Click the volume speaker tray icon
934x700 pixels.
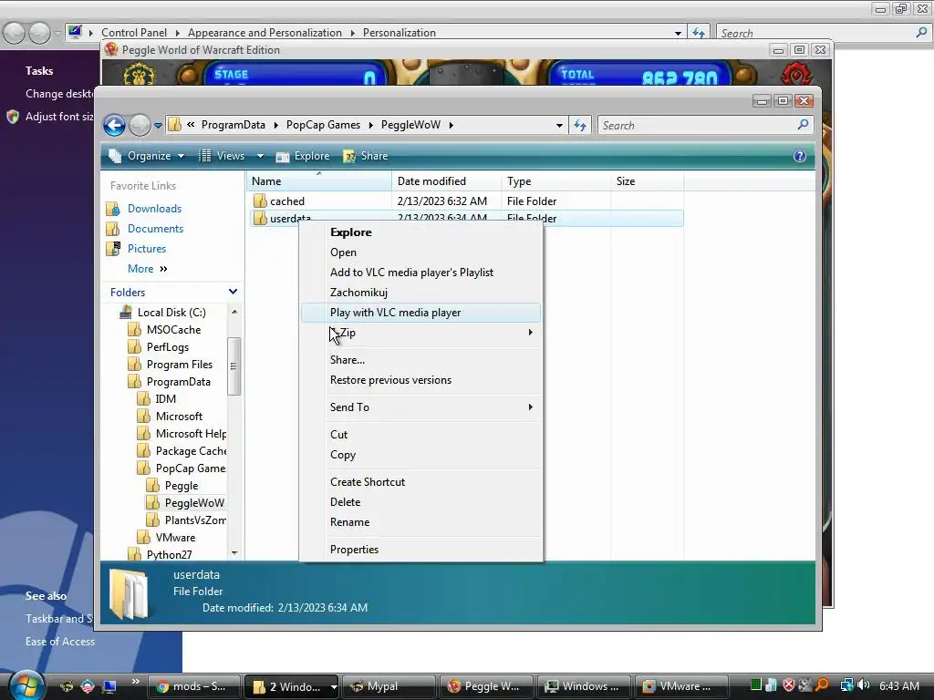click(865, 685)
